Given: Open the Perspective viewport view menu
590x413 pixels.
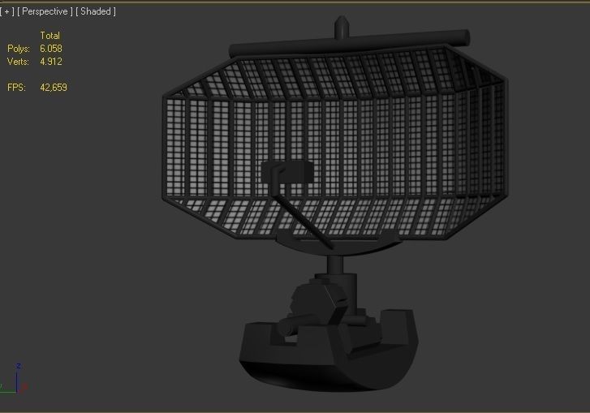Looking at the screenshot, I should [x=45, y=11].
